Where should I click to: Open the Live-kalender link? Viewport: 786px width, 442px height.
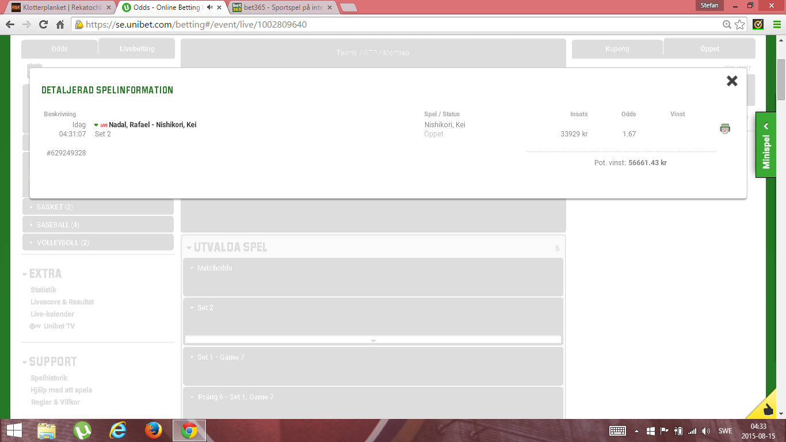(52, 314)
